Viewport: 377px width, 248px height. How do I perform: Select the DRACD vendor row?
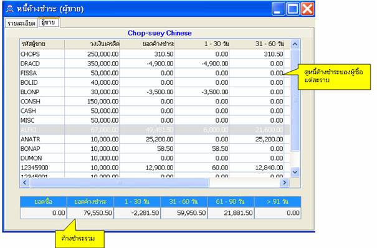point(155,64)
